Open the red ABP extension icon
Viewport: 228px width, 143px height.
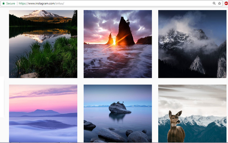[x=226, y=3]
